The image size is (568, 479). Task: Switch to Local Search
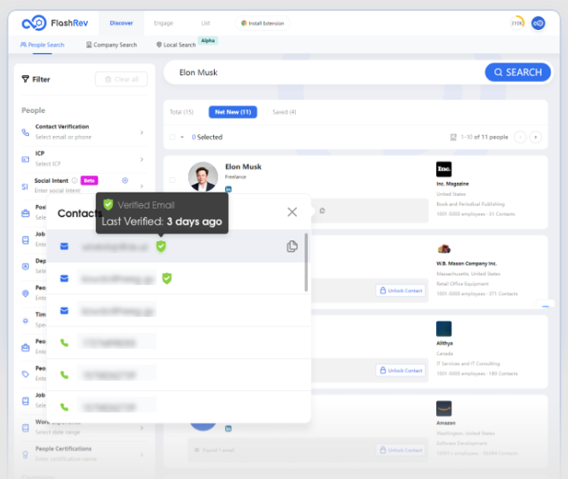tap(176, 44)
